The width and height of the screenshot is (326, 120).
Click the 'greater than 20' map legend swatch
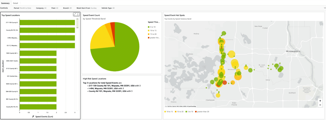(195, 112)
